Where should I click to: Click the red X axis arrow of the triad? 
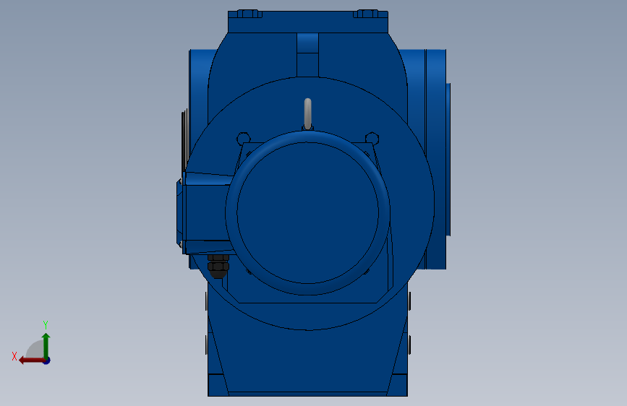pos(32,360)
